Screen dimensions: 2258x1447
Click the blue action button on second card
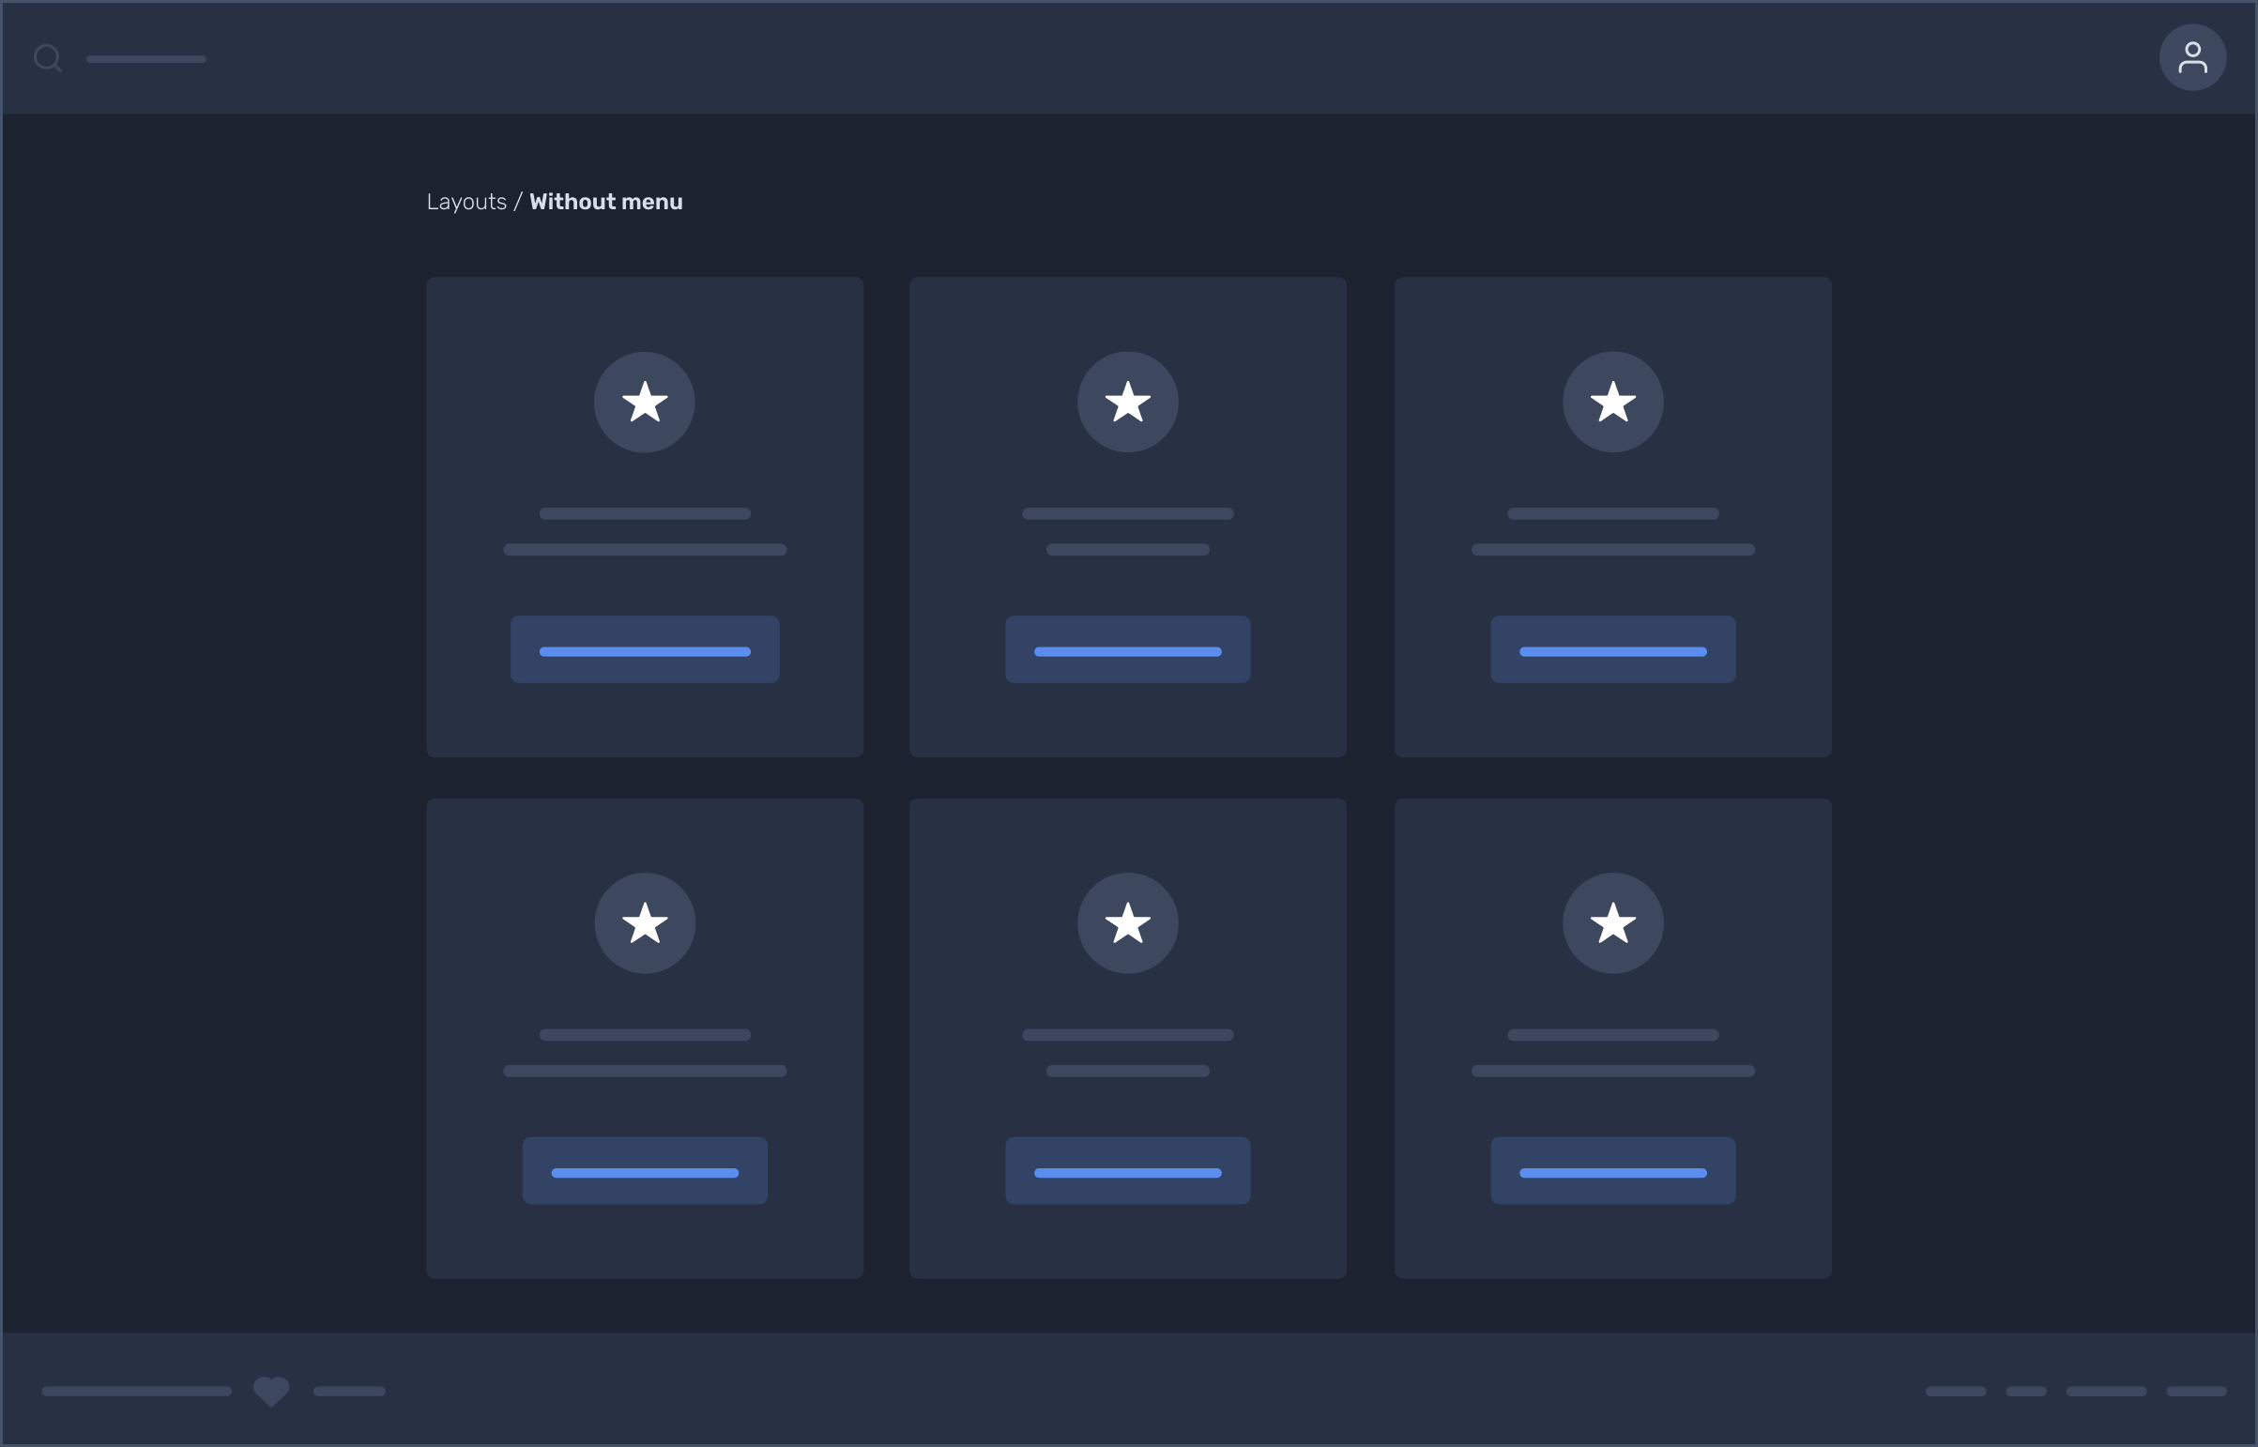pos(1127,649)
